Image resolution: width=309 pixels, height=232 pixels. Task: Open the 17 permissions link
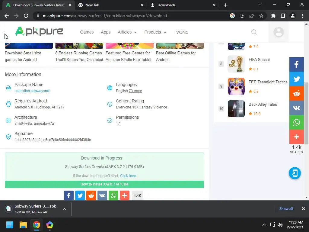(118, 124)
